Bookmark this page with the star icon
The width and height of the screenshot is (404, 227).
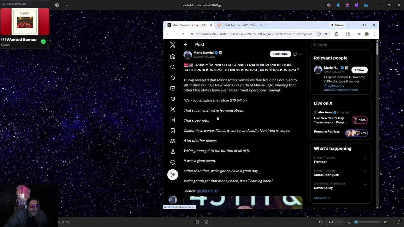click(x=326, y=34)
